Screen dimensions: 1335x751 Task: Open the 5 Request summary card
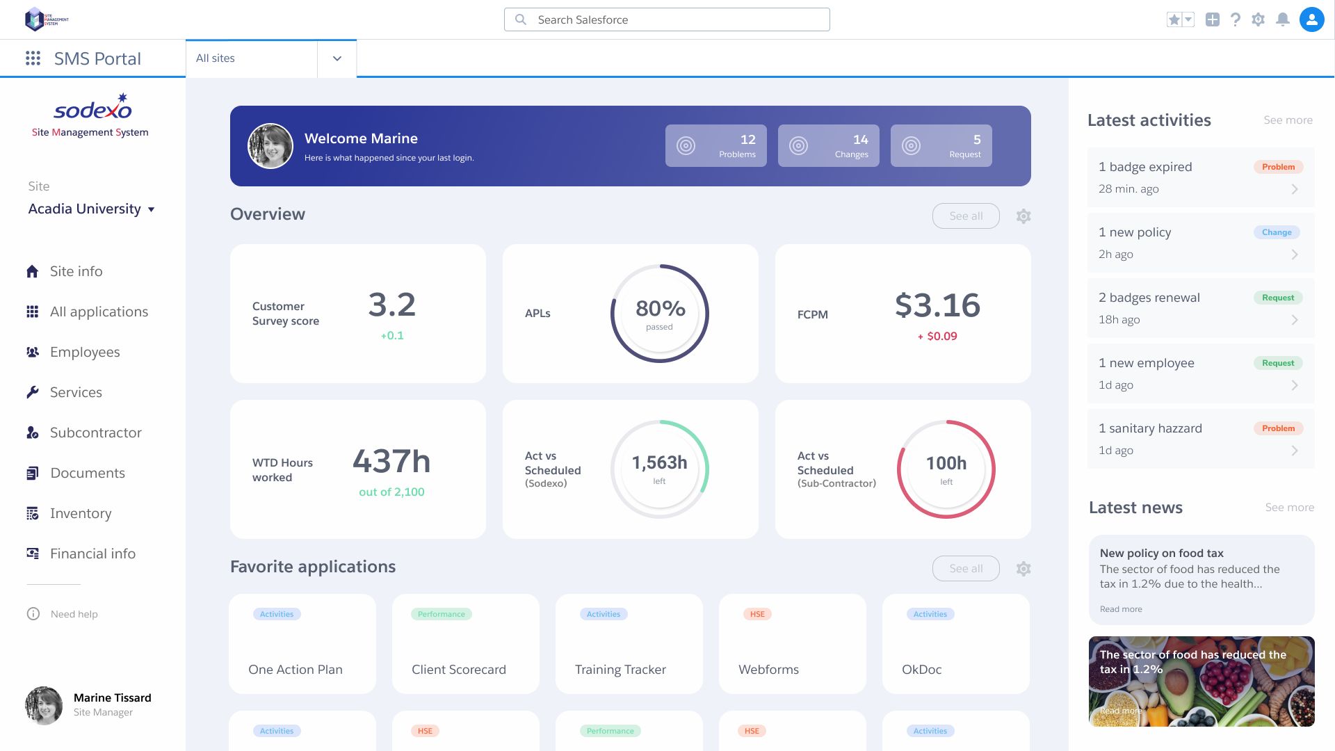(x=941, y=146)
